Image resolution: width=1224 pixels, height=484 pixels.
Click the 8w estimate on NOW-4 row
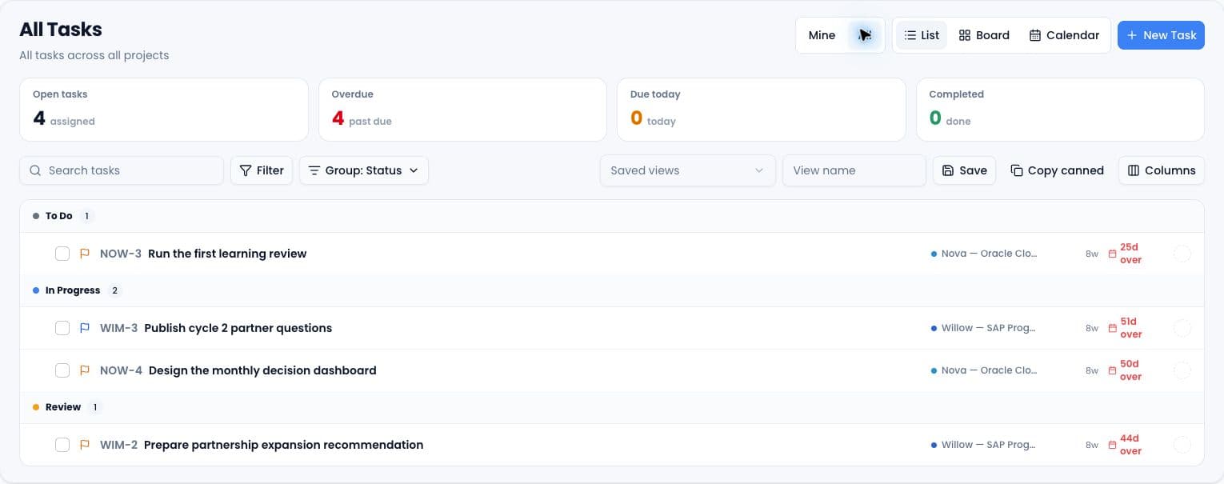[x=1092, y=370]
